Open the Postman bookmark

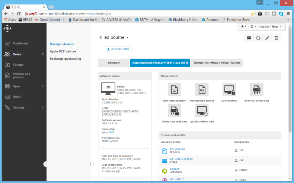coord(211,20)
